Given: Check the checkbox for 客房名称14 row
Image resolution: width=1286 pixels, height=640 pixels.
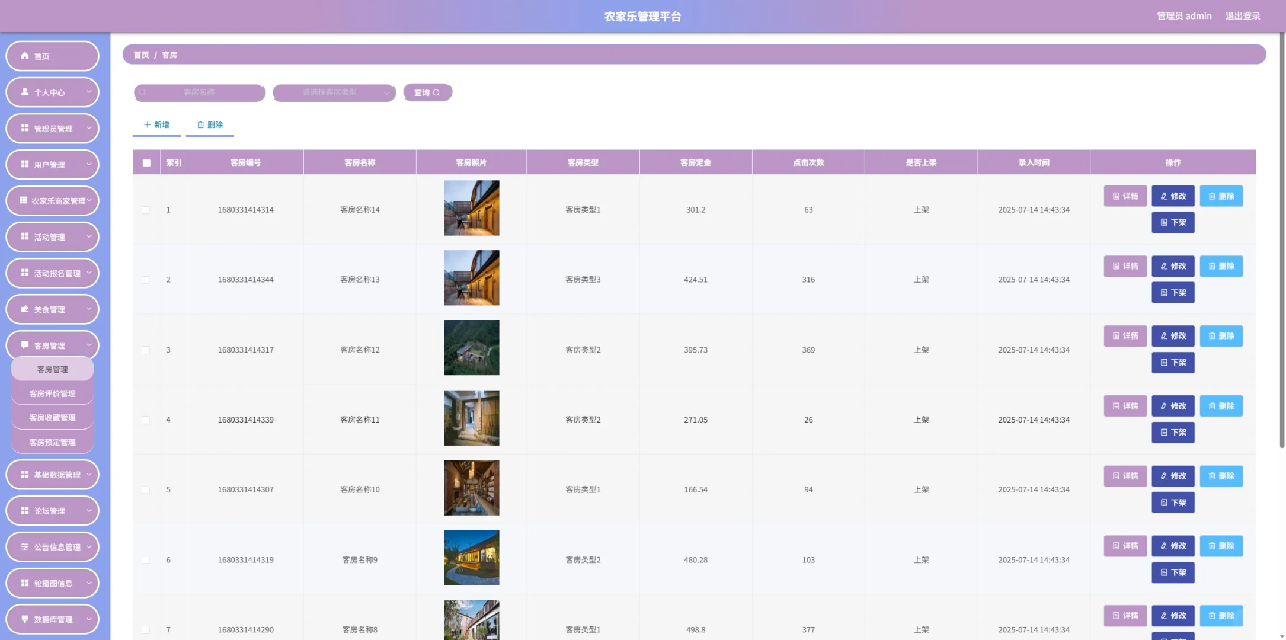Looking at the screenshot, I should click(x=146, y=210).
